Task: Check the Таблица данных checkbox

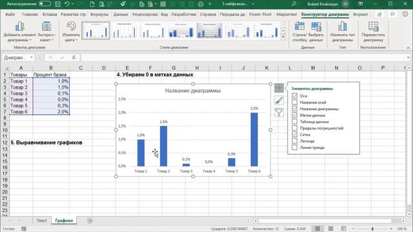Action: pyautogui.click(x=294, y=122)
